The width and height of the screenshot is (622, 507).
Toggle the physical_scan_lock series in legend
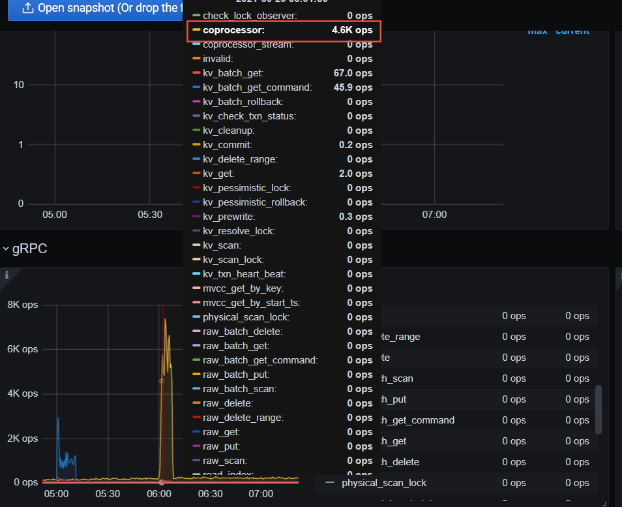click(384, 483)
